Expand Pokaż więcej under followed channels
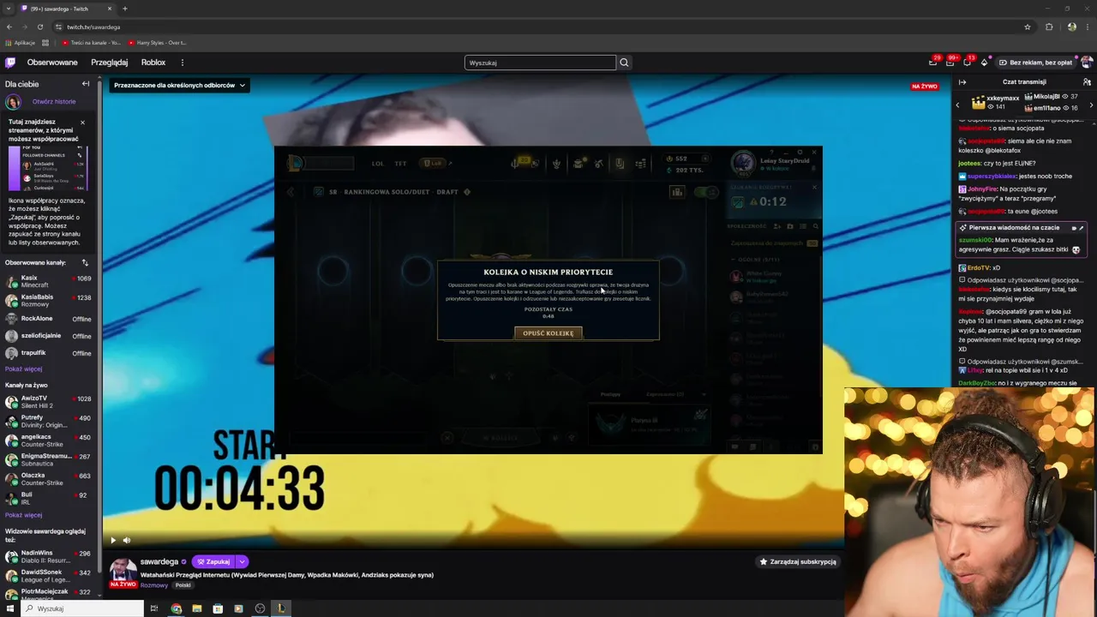The image size is (1097, 617). [x=23, y=368]
